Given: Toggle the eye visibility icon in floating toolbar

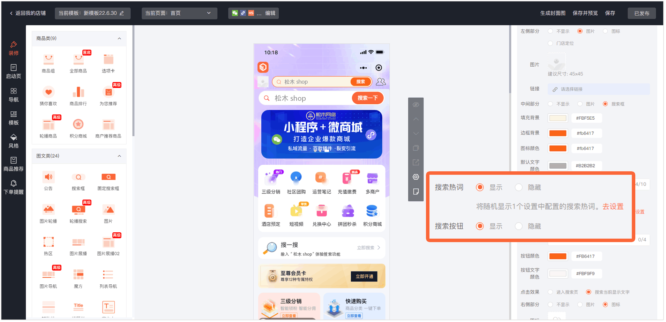Looking at the screenshot, I should [x=416, y=105].
